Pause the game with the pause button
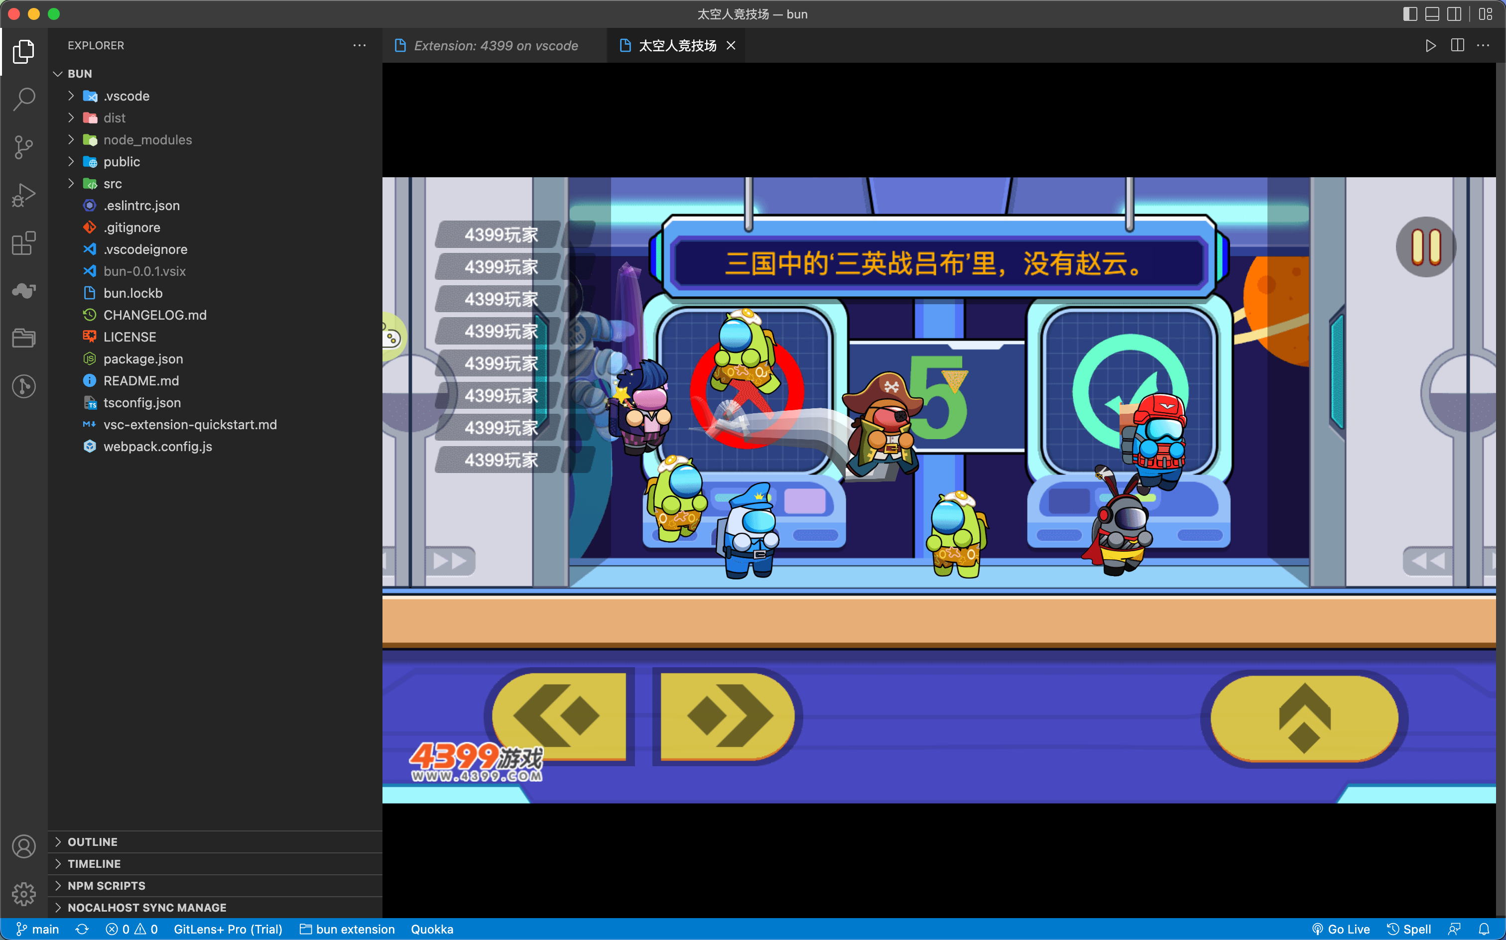 (x=1426, y=247)
